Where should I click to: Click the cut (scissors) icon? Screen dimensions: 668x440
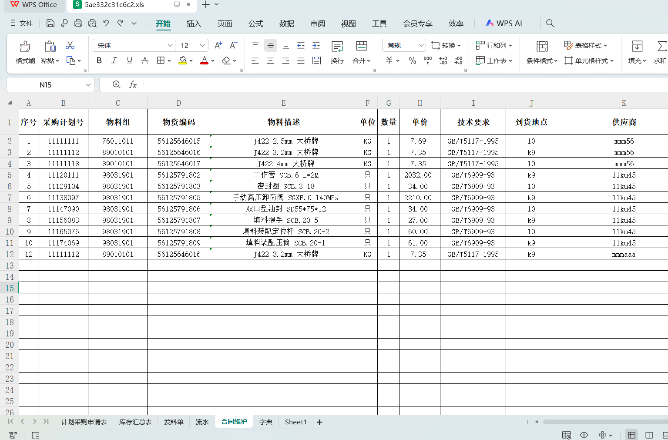(70, 45)
